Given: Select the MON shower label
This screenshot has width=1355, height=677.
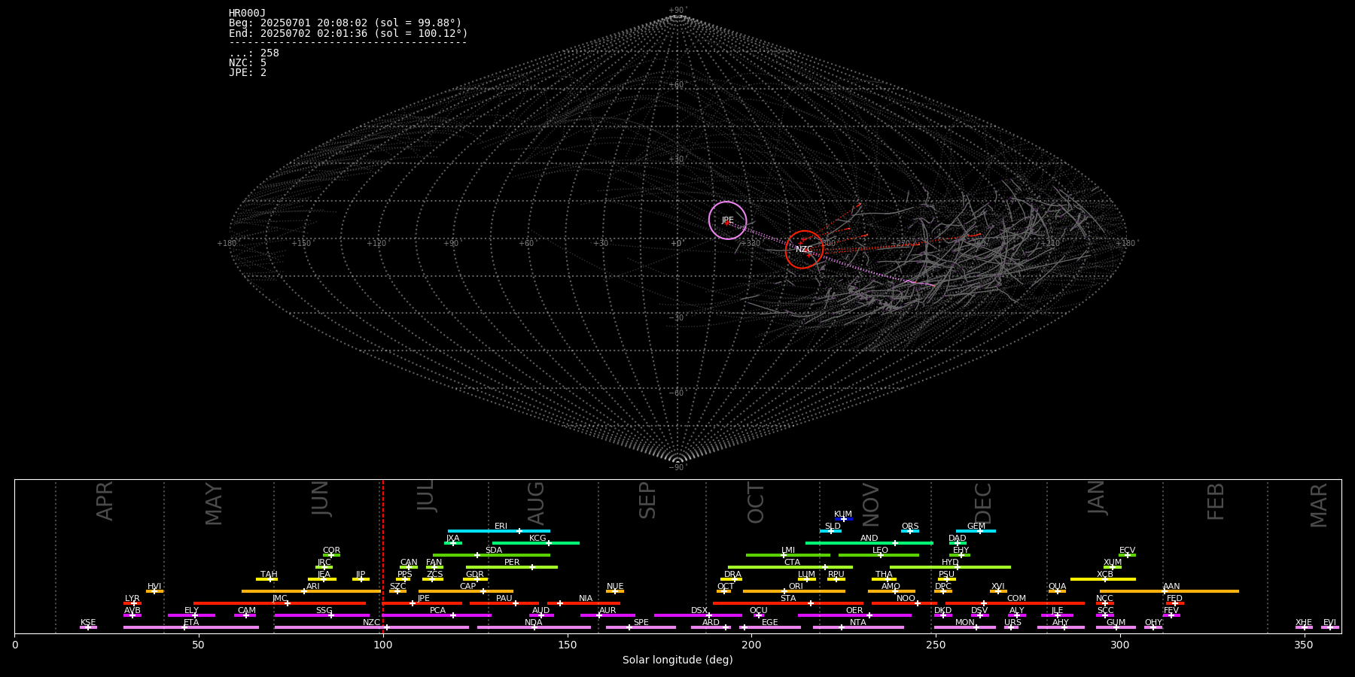Looking at the screenshot, I should tap(964, 623).
